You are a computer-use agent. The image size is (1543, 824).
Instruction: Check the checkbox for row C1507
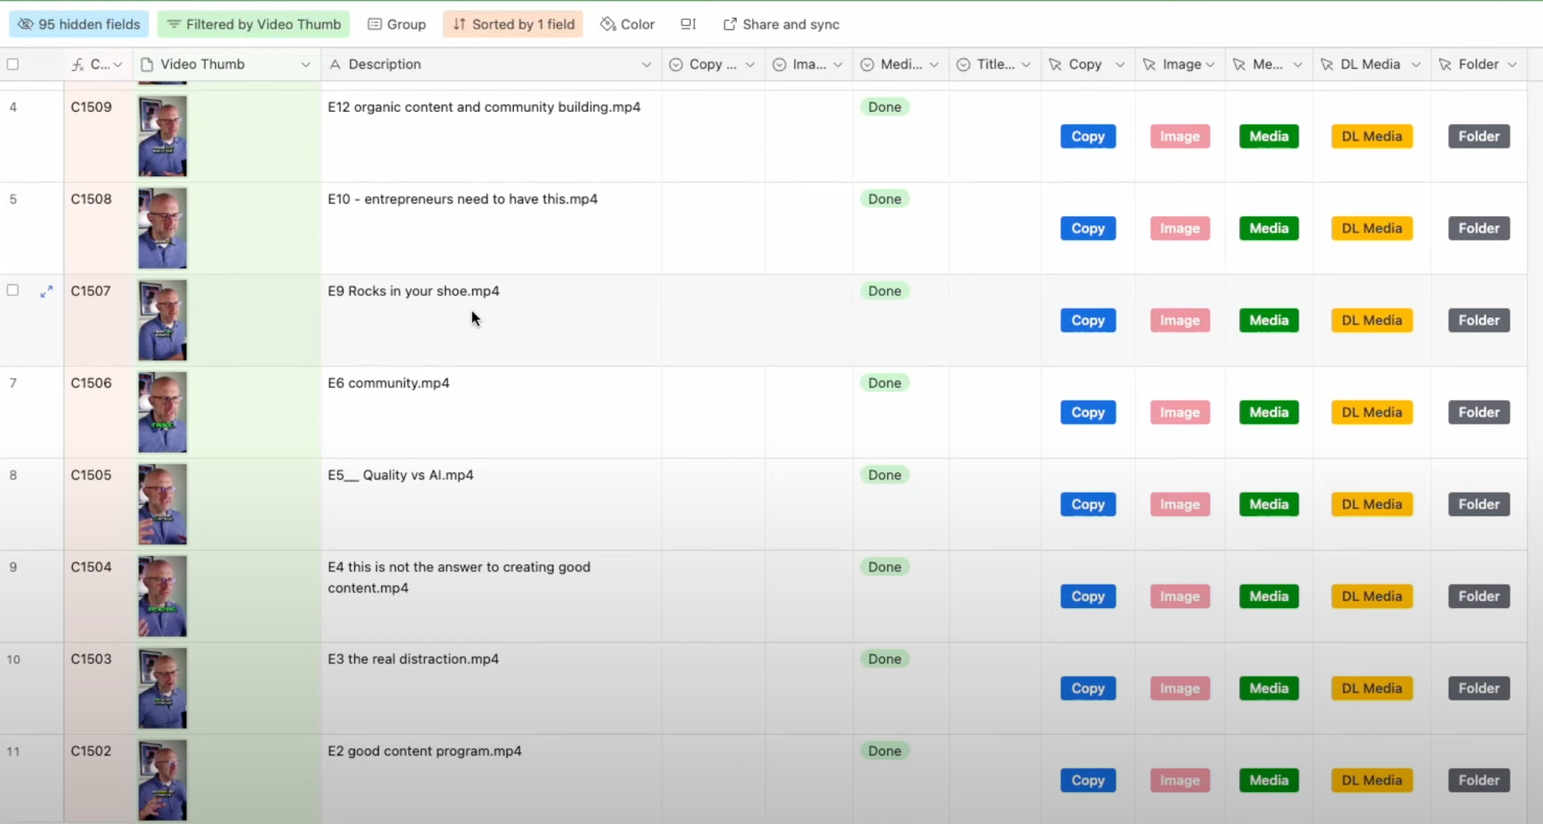[x=13, y=290]
